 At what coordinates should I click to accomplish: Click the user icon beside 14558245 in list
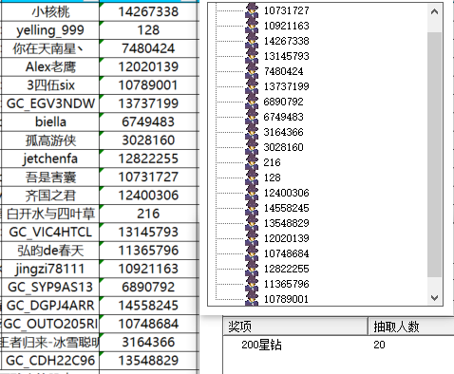[252, 208]
